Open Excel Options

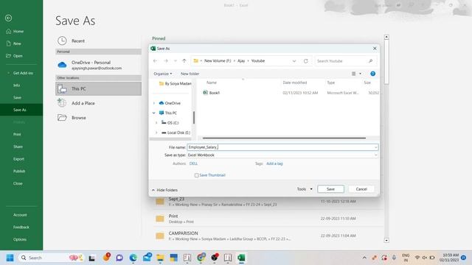pos(20,240)
